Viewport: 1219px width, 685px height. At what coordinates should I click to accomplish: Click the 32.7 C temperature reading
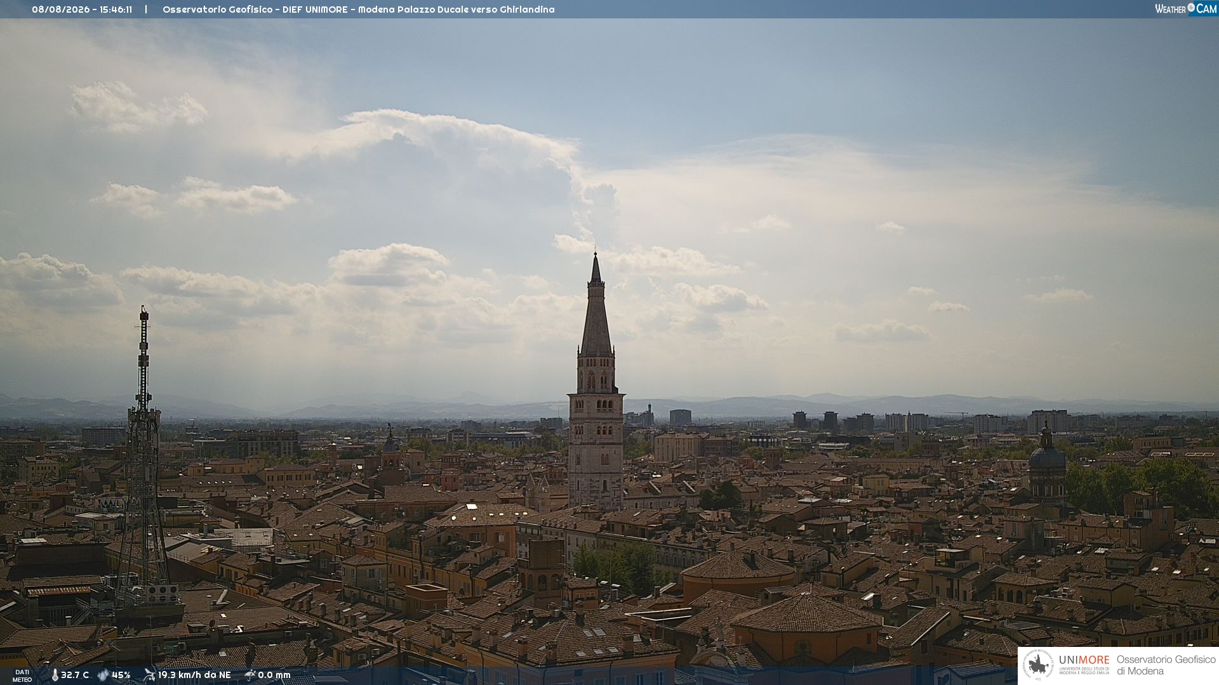coord(75,675)
